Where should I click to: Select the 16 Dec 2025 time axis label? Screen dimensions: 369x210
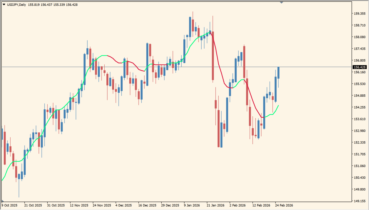(x=147, y=205)
